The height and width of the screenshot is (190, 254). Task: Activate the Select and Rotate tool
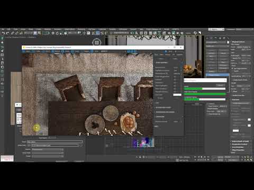point(57,33)
